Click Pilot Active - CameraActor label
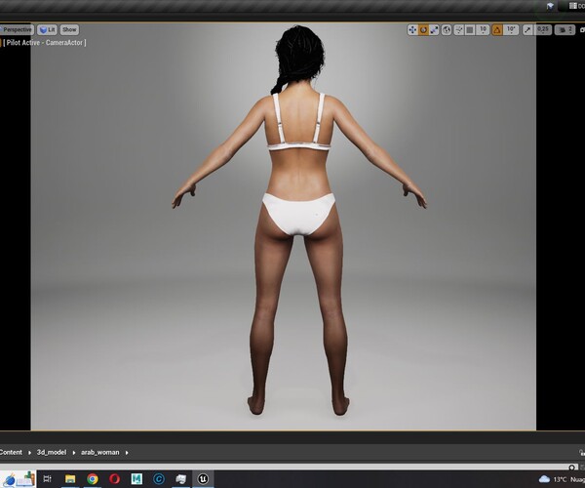 click(45, 43)
